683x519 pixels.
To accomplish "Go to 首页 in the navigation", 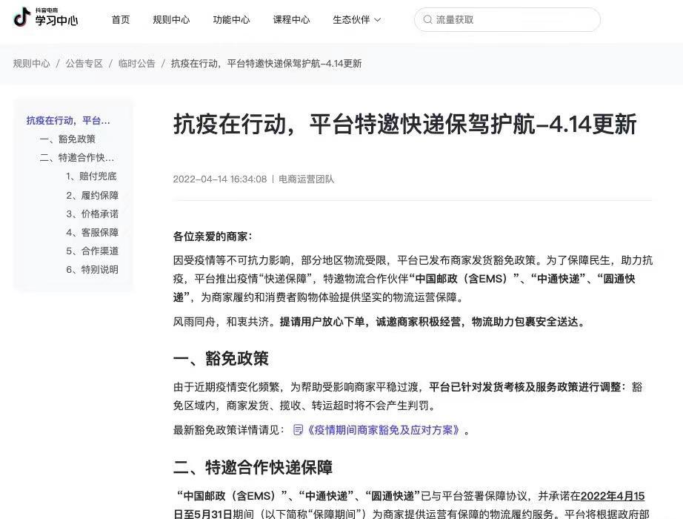I will point(121,19).
